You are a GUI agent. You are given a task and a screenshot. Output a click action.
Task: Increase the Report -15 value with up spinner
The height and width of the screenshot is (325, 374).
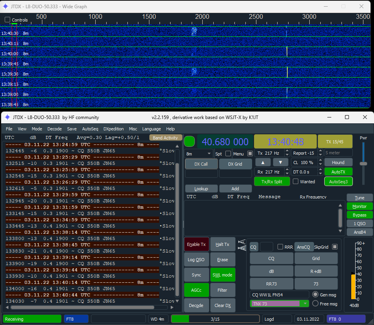click(x=321, y=151)
